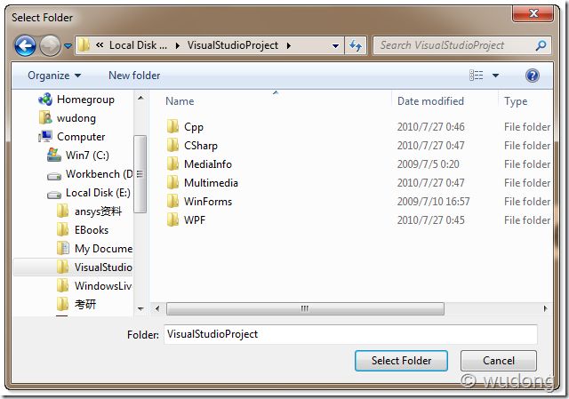Screen dimensions: 569x399
Task: Select My Documents in navigation pane
Action: [103, 249]
